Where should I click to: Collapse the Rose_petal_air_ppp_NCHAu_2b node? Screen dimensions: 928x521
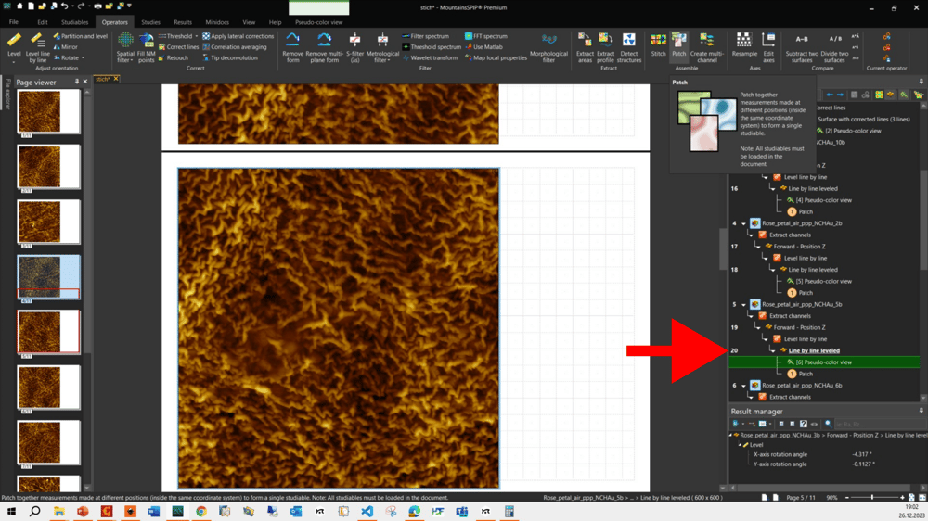tap(744, 223)
